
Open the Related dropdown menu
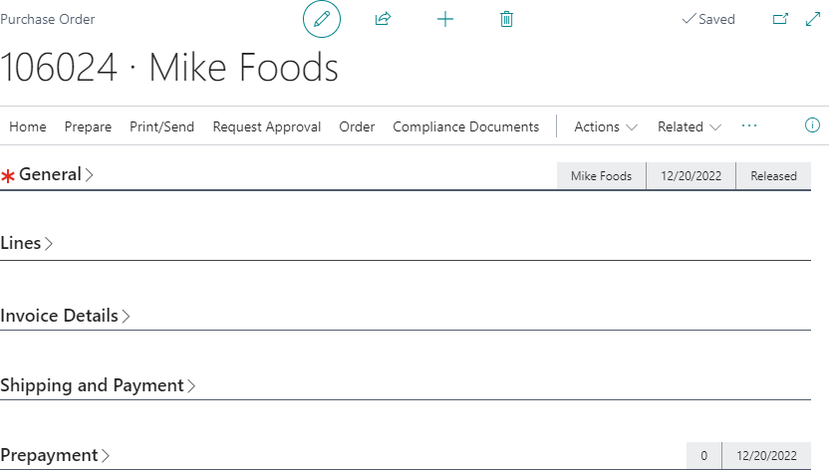pyautogui.click(x=689, y=126)
